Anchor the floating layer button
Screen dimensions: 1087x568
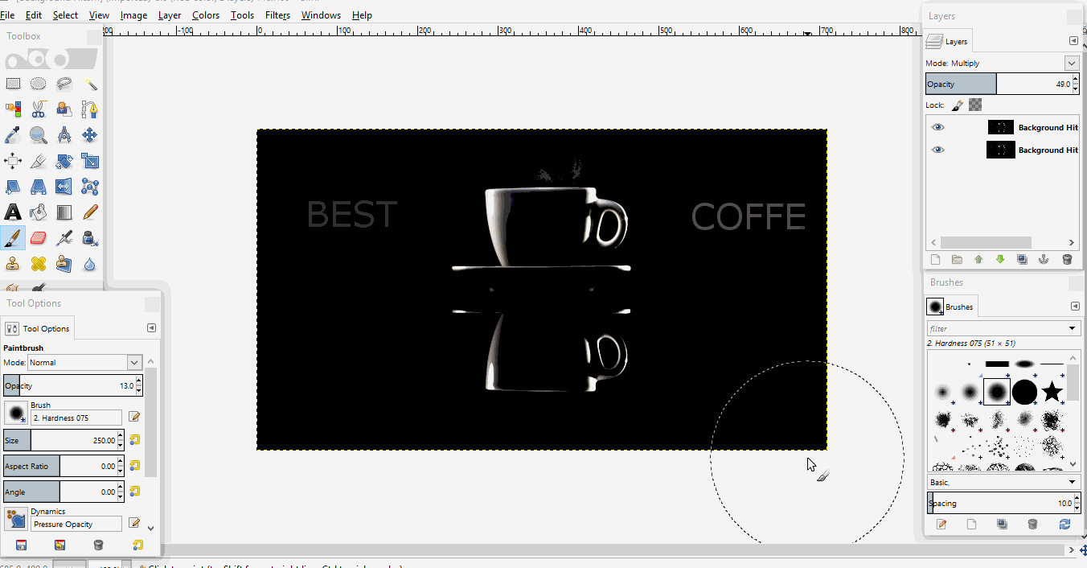[x=1044, y=260]
